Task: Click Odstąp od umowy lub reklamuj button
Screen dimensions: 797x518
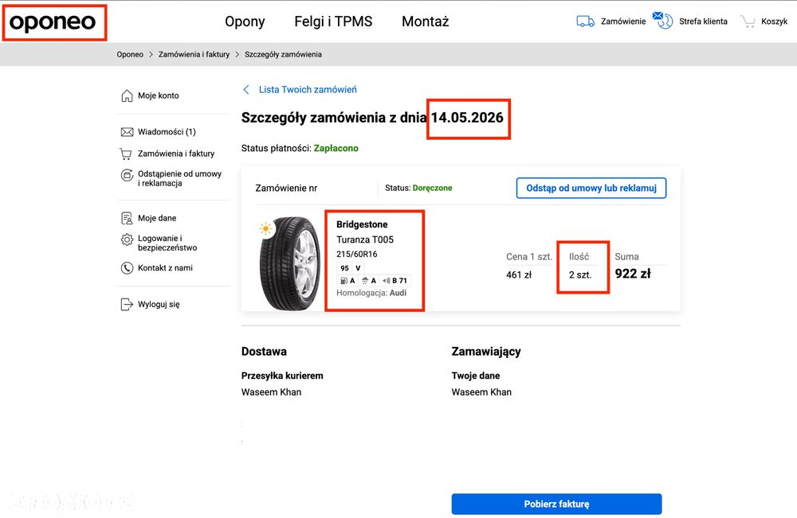Action: click(x=591, y=189)
